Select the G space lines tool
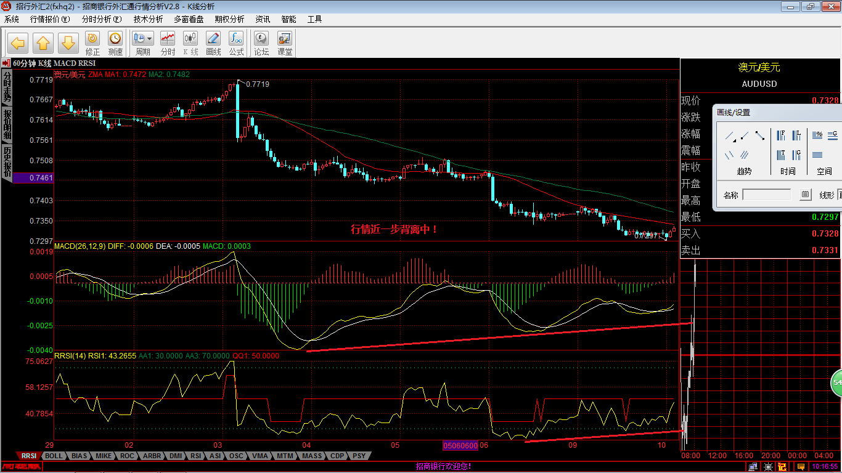This screenshot has height=473, width=842. coord(833,135)
